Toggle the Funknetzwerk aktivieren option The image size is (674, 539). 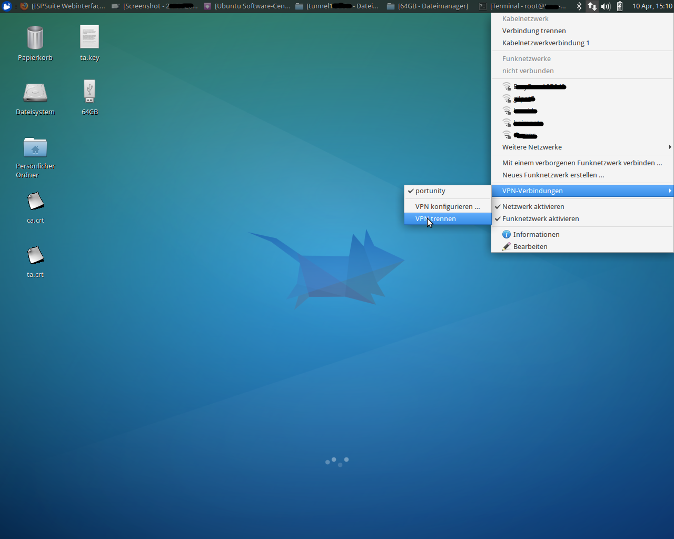click(x=540, y=218)
